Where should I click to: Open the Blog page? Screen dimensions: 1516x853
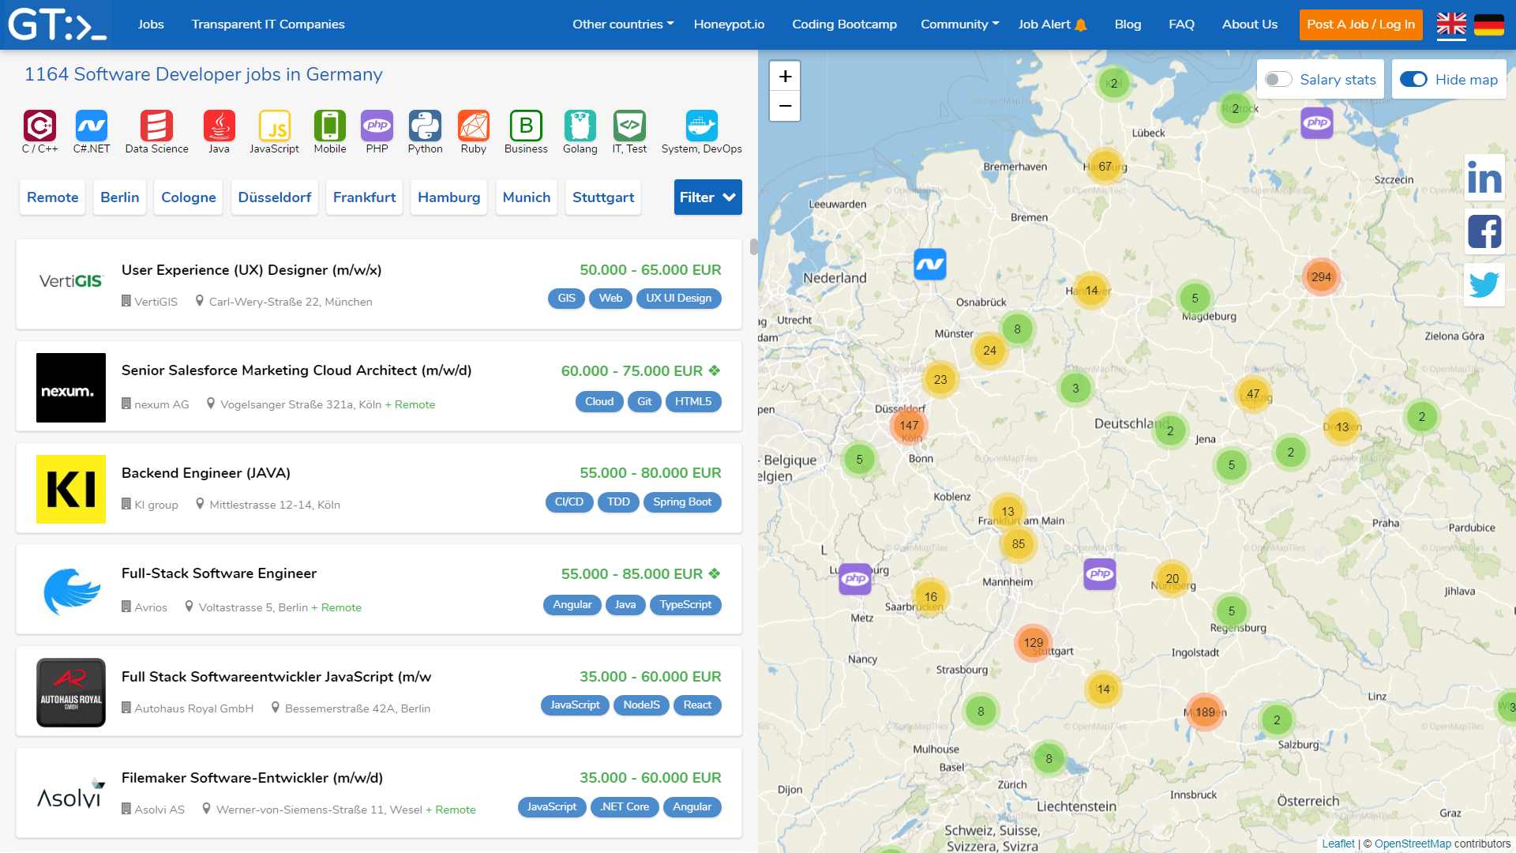pyautogui.click(x=1128, y=24)
